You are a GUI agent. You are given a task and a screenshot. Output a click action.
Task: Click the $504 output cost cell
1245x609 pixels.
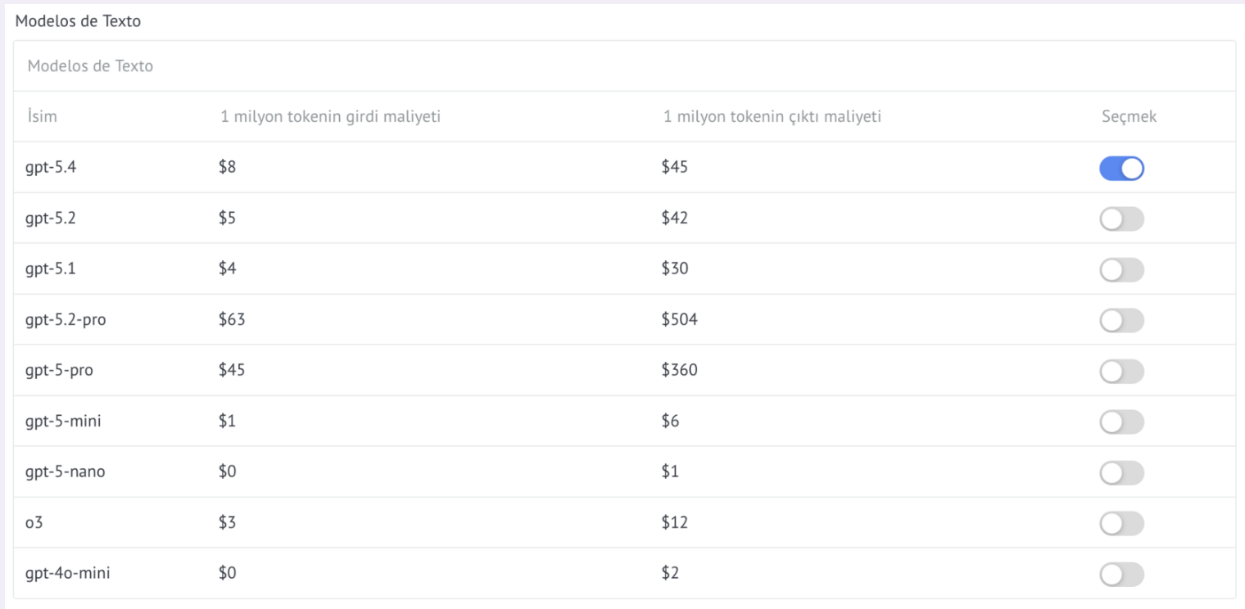click(x=680, y=319)
